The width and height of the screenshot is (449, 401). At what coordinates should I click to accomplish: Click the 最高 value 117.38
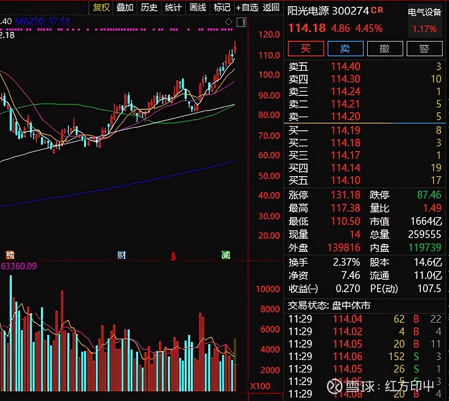coord(346,208)
